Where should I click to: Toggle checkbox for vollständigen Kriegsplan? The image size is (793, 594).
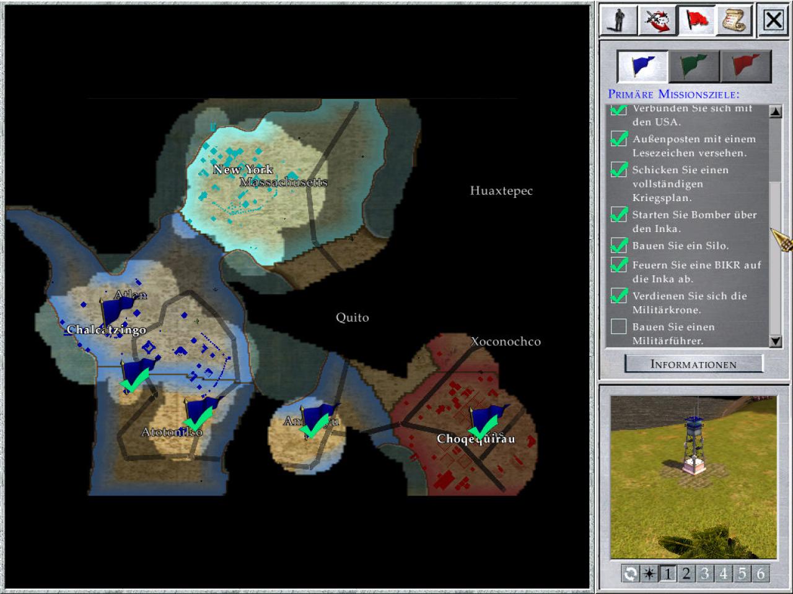(x=618, y=170)
